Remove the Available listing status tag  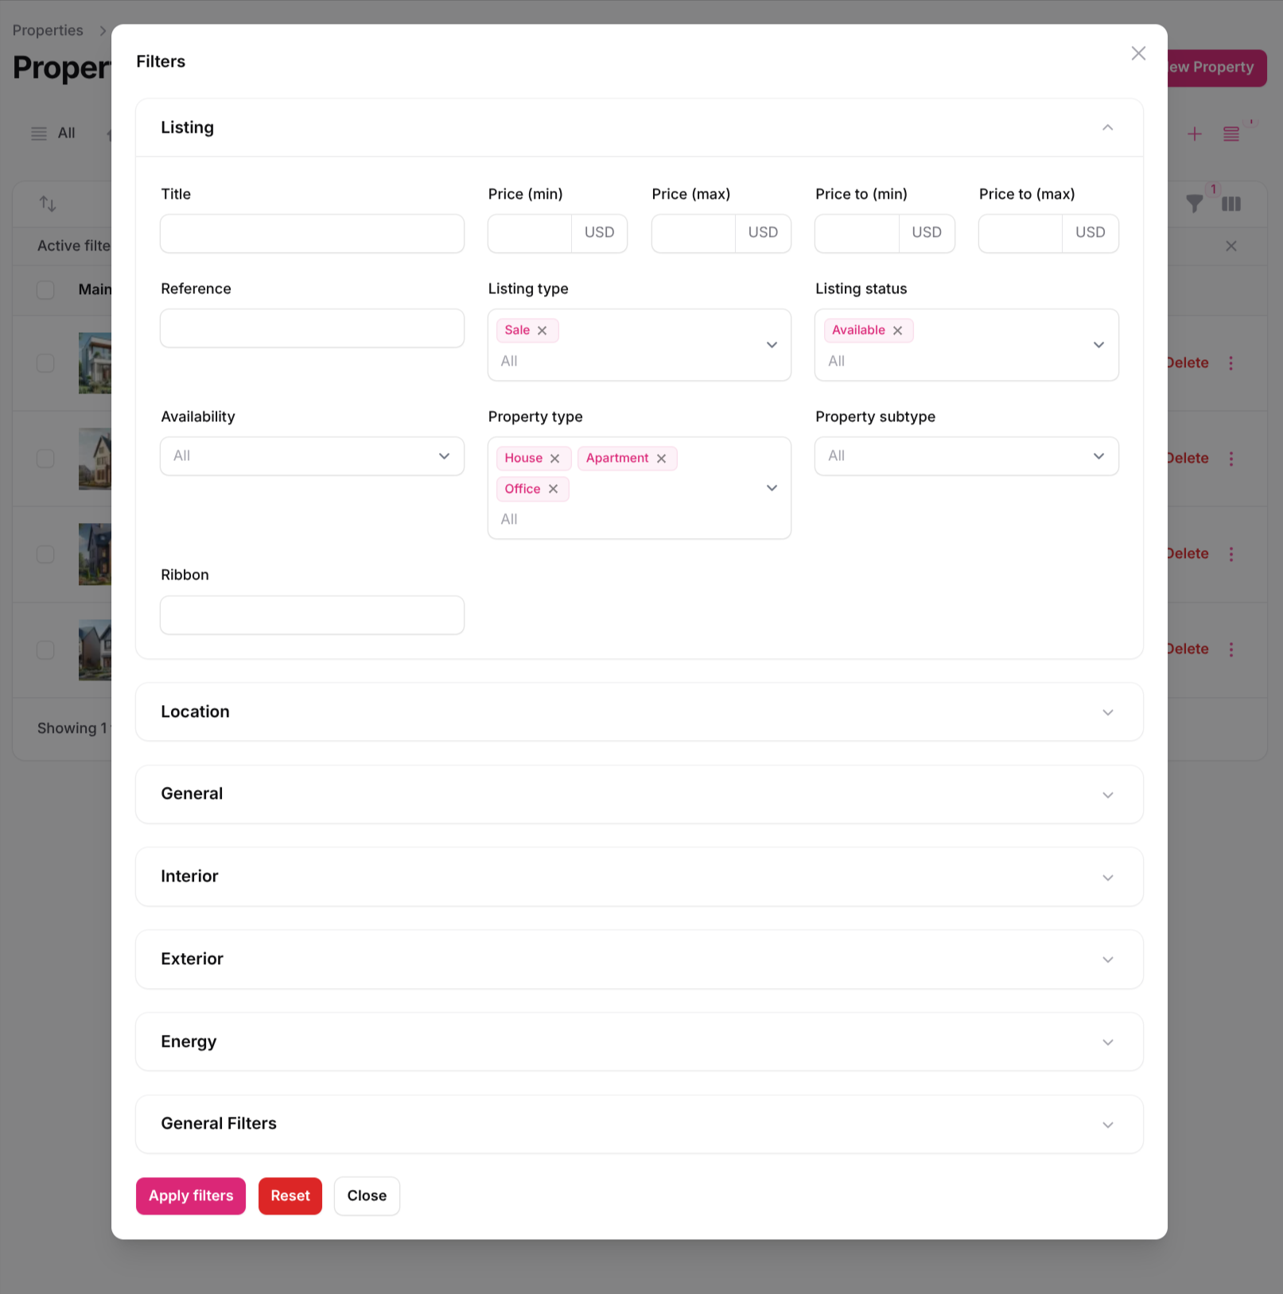(897, 331)
